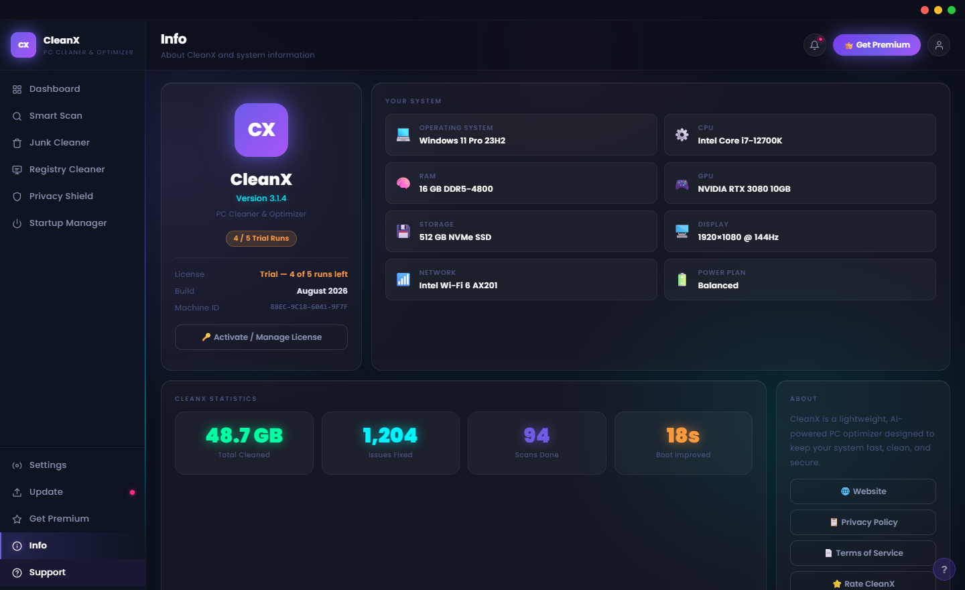Navigate to Registry Cleaner
The height and width of the screenshot is (590, 965).
coord(72,170)
